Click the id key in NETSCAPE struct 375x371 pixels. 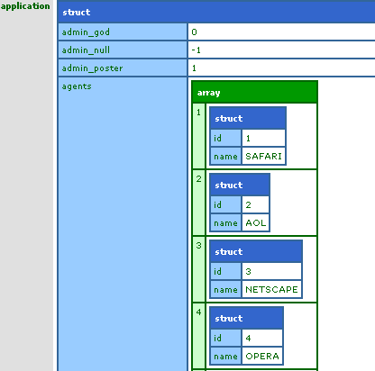226,271
